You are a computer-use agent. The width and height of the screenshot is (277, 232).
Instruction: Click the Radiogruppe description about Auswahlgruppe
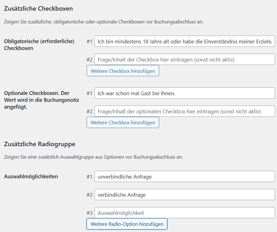[93, 157]
